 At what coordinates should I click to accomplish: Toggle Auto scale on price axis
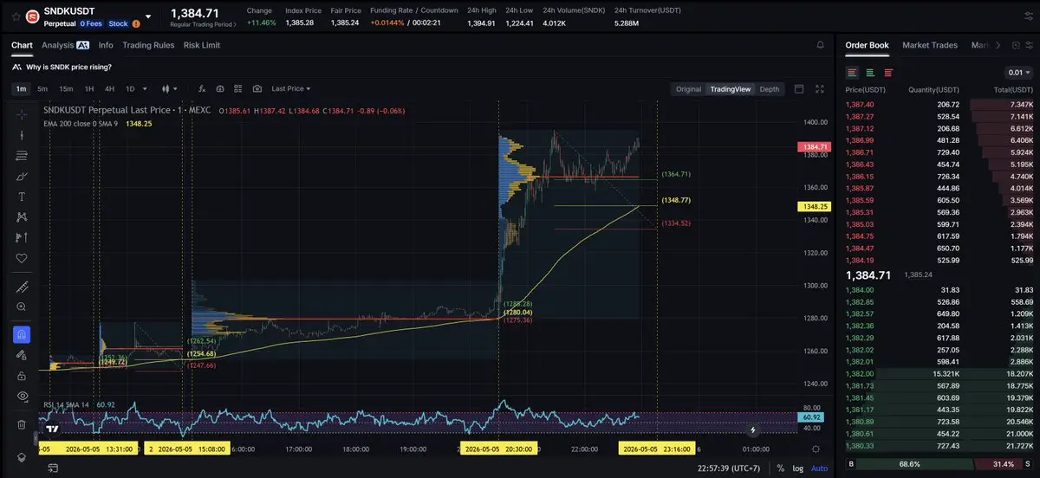click(819, 468)
